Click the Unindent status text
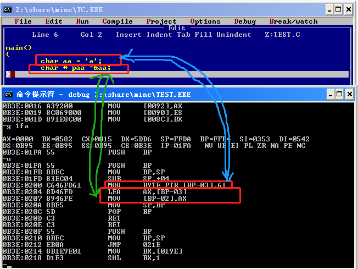358x269 pixels. [x=234, y=35]
